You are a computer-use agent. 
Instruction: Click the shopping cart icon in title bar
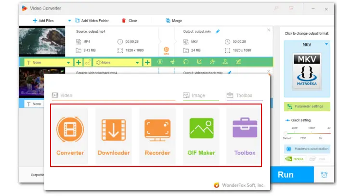click(291, 8)
